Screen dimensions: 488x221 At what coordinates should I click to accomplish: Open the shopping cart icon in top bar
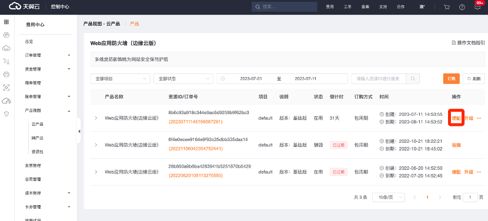[x=447, y=7]
